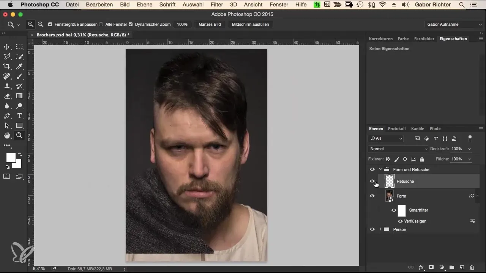Open the Gabor Aufnahme workspace dropdown
The height and width of the screenshot is (273, 486).
click(x=454, y=24)
